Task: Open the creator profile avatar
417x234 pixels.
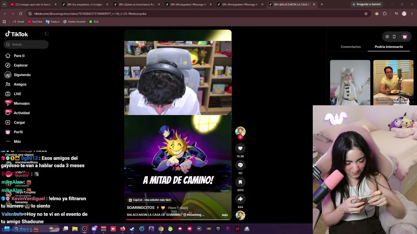Action: point(240,131)
